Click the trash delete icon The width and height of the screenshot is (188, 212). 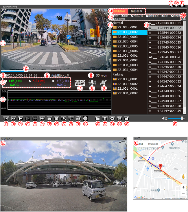[x=105, y=118]
